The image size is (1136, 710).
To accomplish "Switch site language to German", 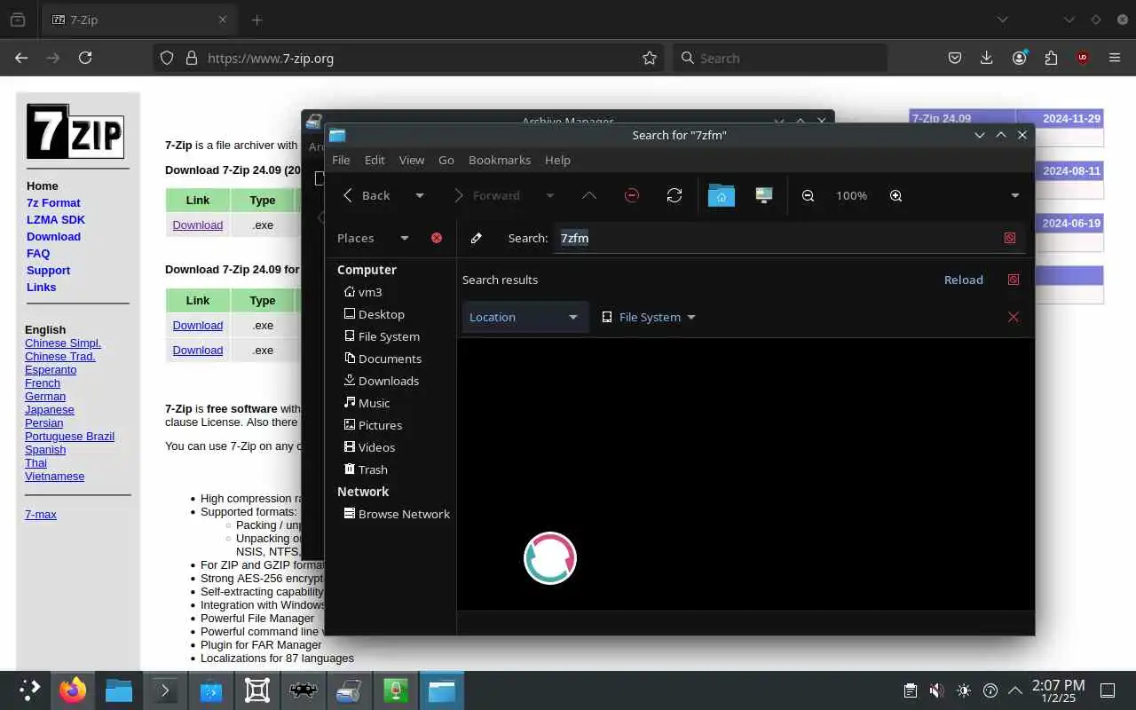I will pyautogui.click(x=45, y=396).
